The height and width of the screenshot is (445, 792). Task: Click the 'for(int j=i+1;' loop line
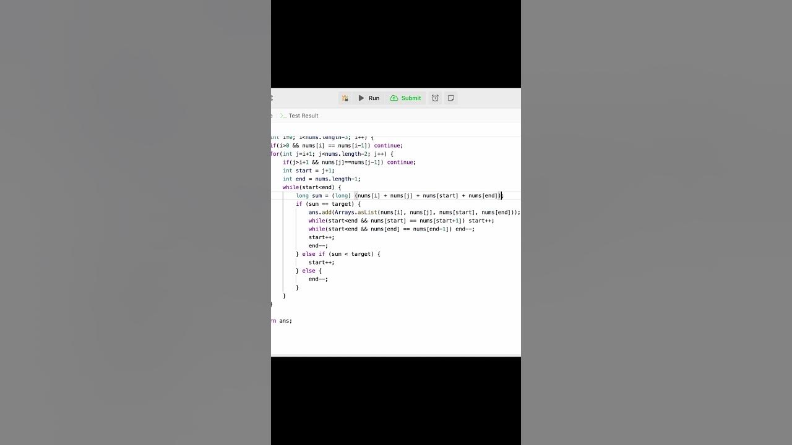(x=332, y=154)
